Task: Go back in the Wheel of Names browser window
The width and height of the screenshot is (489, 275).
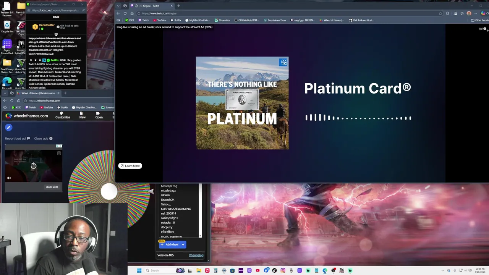Action: coord(5,100)
